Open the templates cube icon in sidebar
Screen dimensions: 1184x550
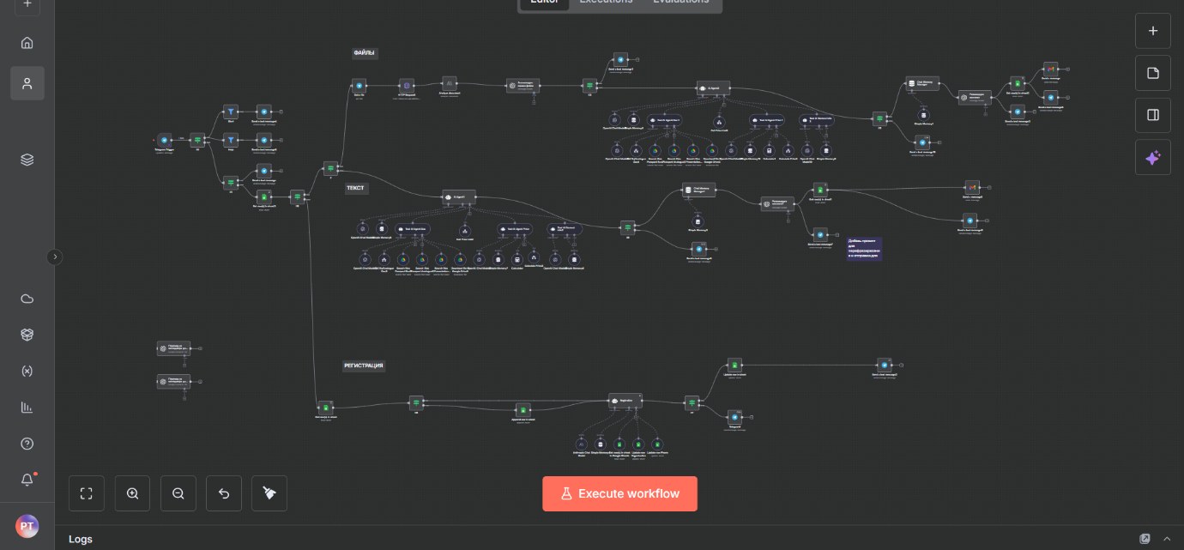pyautogui.click(x=27, y=335)
